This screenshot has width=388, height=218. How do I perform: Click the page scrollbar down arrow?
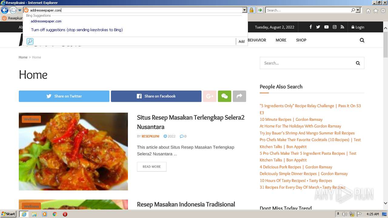pyautogui.click(x=385, y=203)
